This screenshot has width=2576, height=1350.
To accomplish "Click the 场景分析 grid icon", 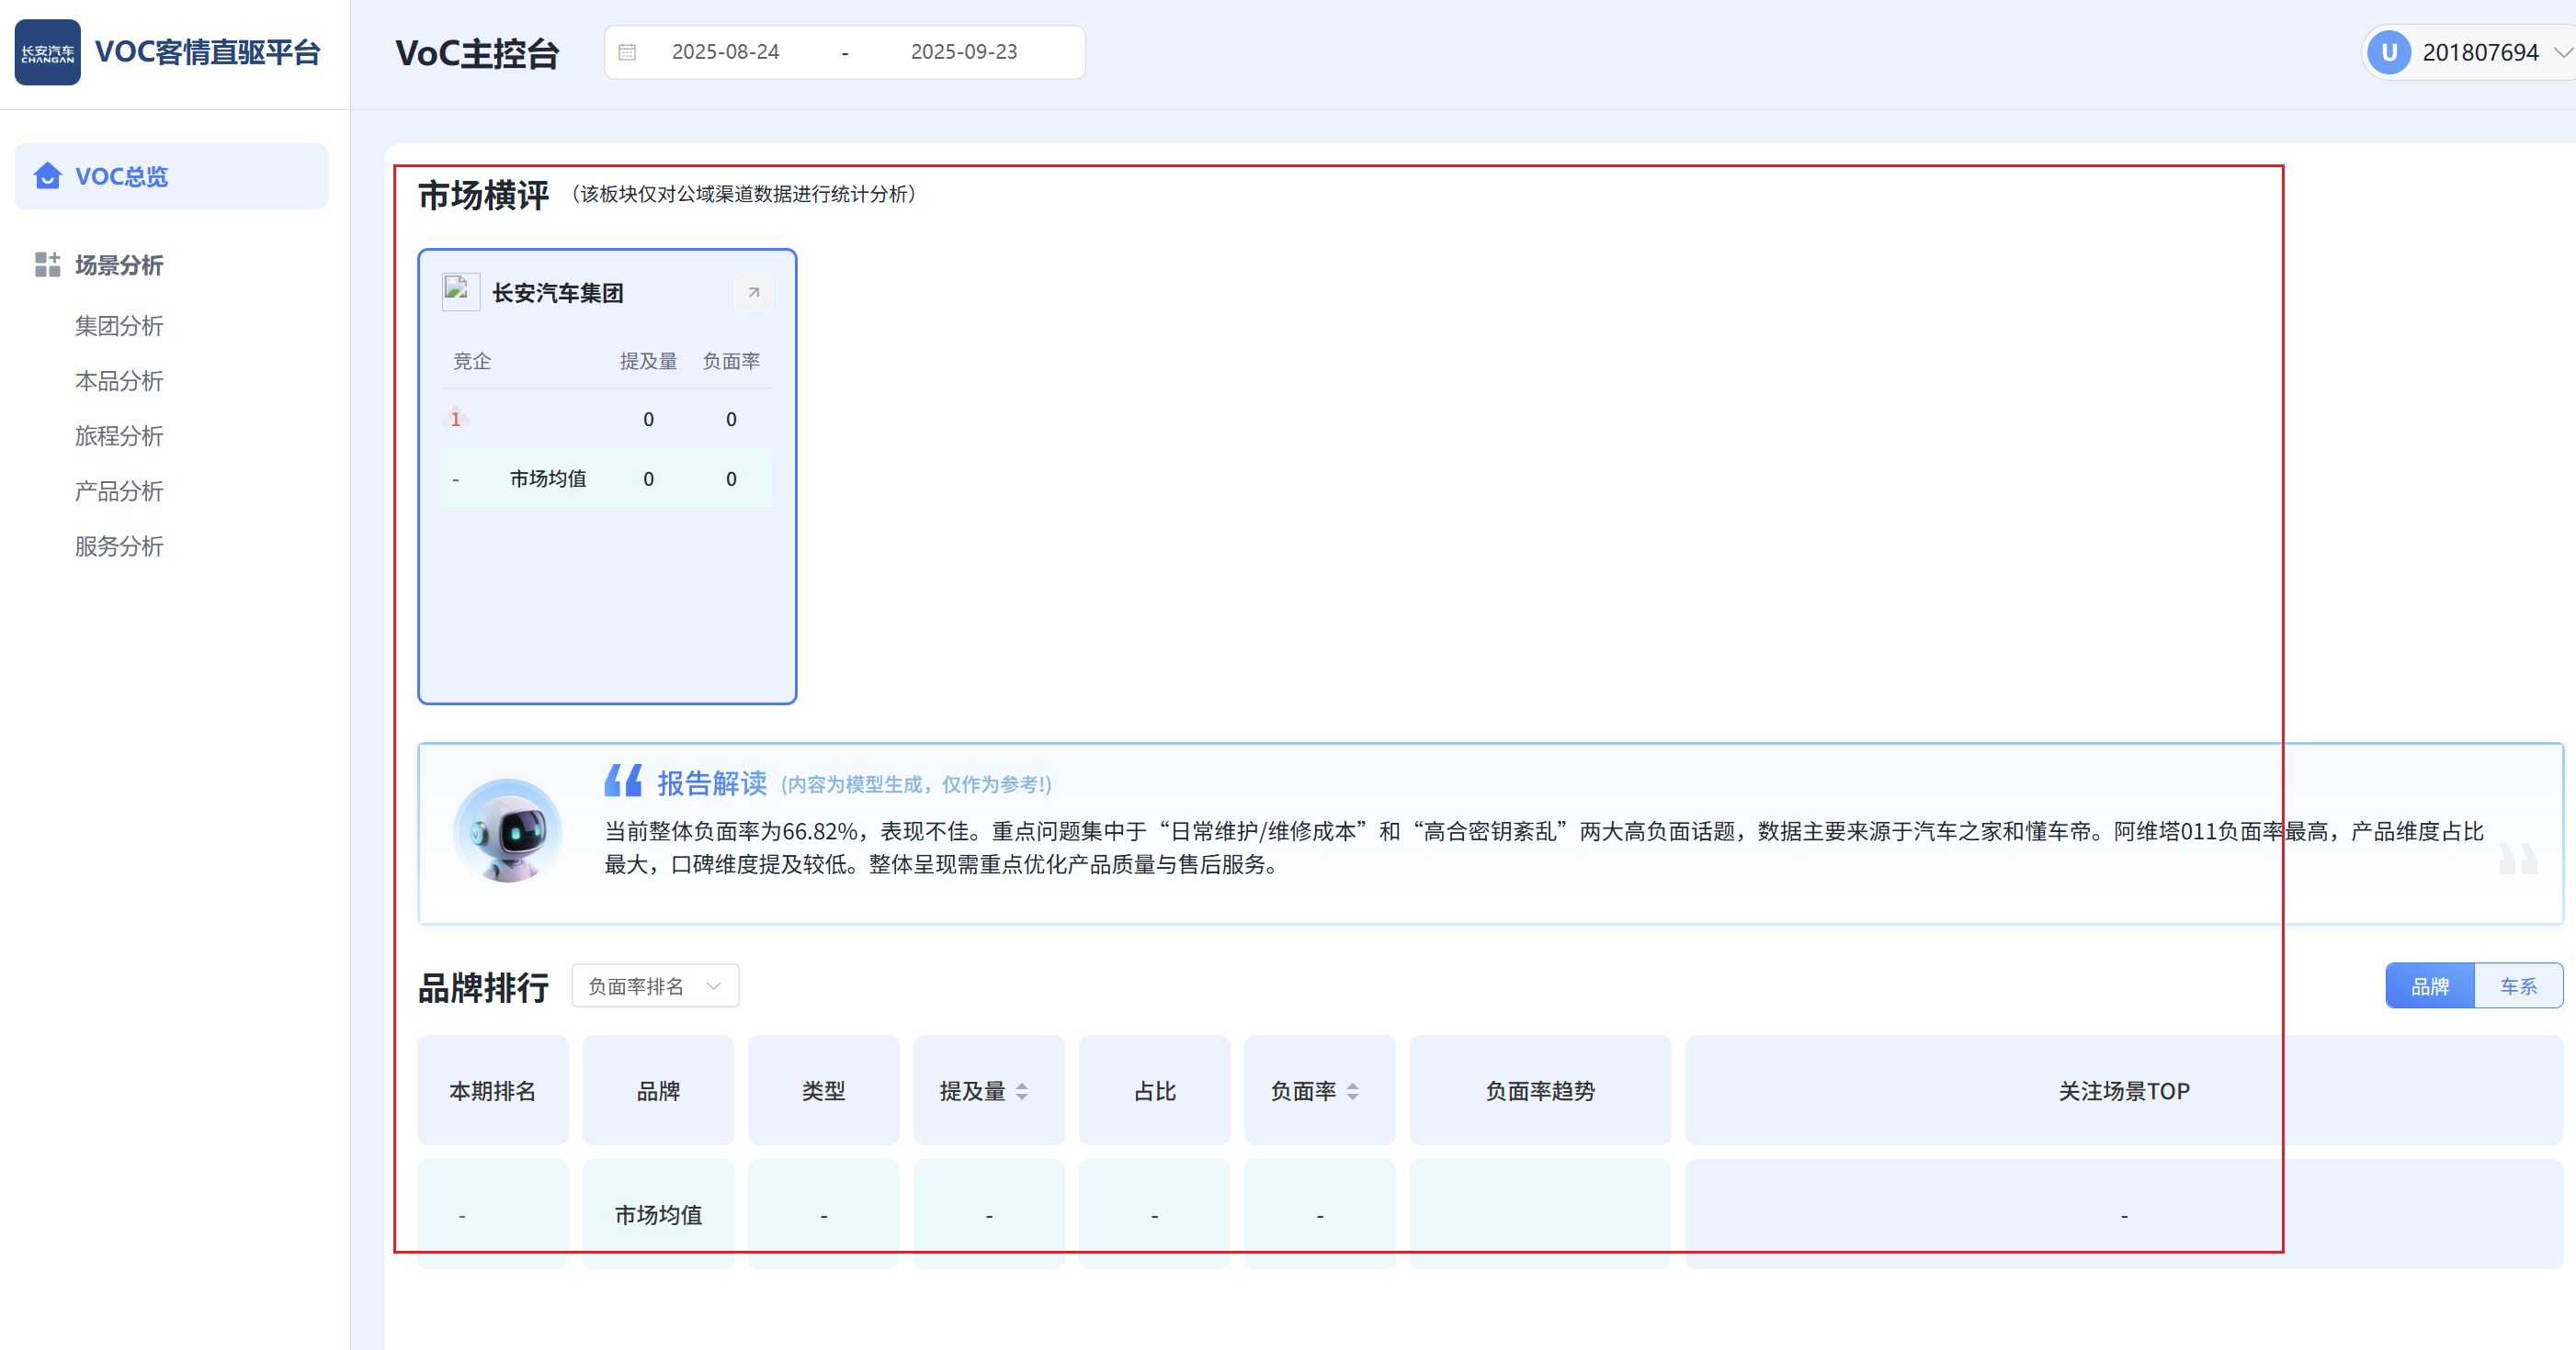I will click(x=47, y=264).
